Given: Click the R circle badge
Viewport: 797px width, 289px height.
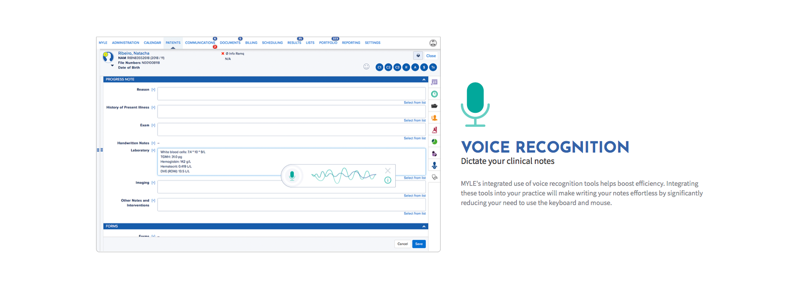Looking at the screenshot, I should [406, 67].
